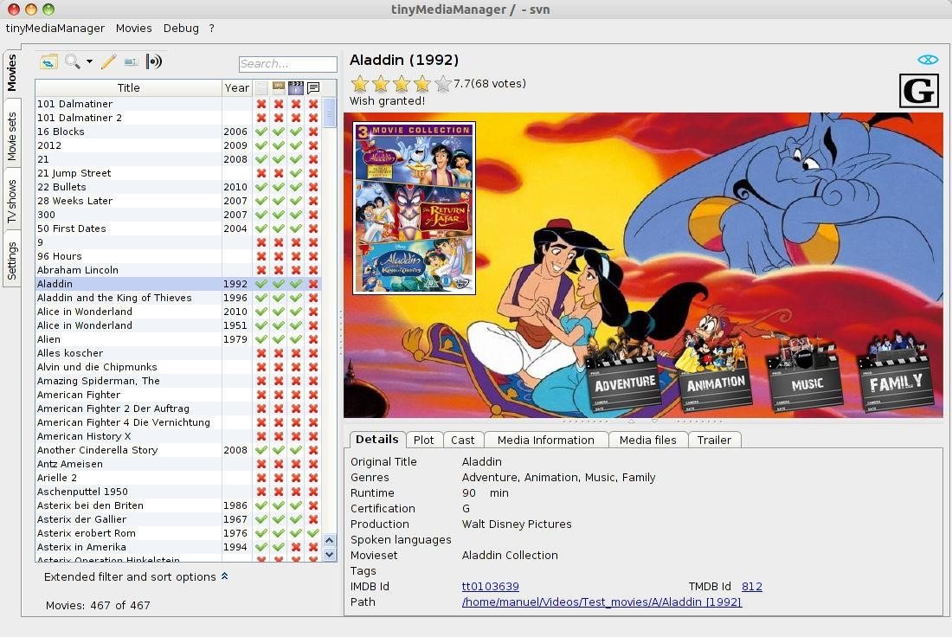Click the vertical splitter handle beside movie list
The image size is (952, 637).
(341, 331)
